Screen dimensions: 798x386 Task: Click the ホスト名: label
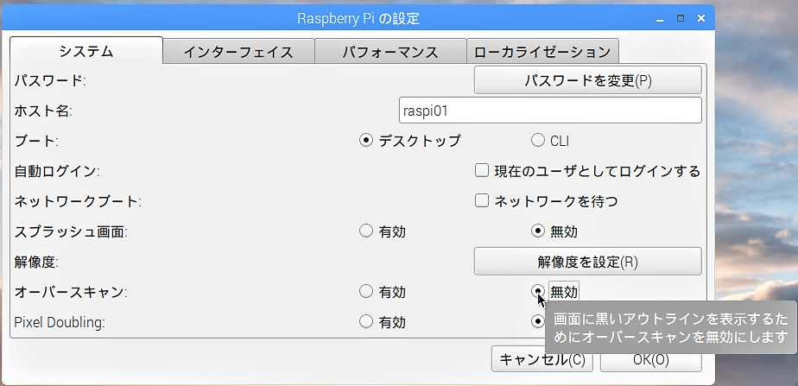(43, 111)
